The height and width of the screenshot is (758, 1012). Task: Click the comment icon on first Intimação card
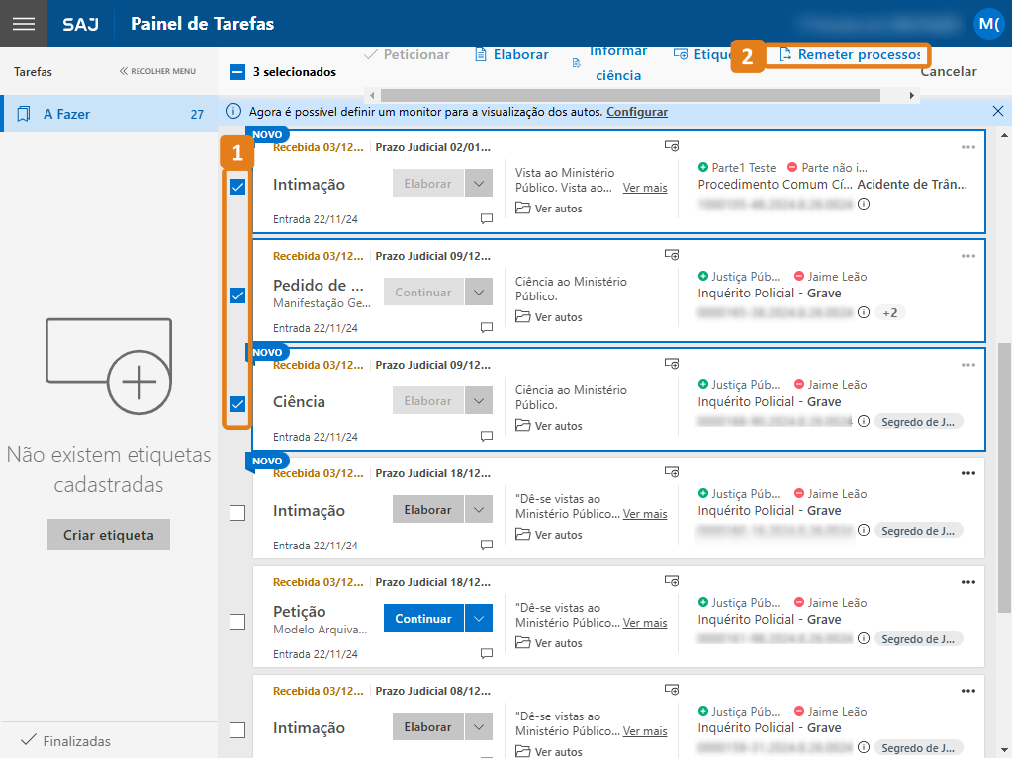click(x=486, y=218)
